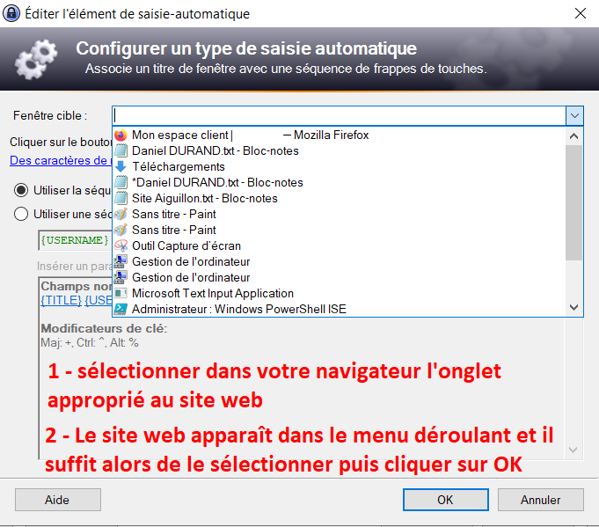
Task: Click the notepad icon beside Site Aiguillon.txt
Action: (121, 199)
